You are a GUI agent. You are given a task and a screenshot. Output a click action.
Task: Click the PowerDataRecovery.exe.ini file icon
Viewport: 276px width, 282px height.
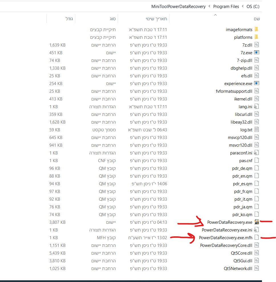pyautogui.click(x=256, y=230)
